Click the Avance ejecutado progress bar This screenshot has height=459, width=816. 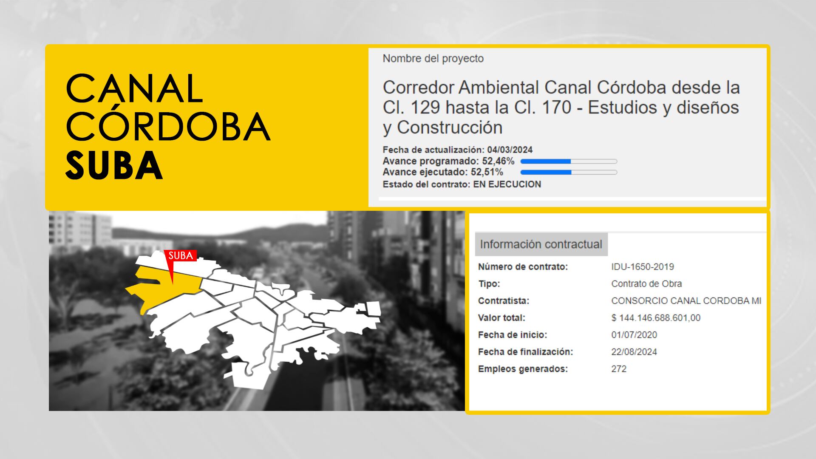coord(568,172)
